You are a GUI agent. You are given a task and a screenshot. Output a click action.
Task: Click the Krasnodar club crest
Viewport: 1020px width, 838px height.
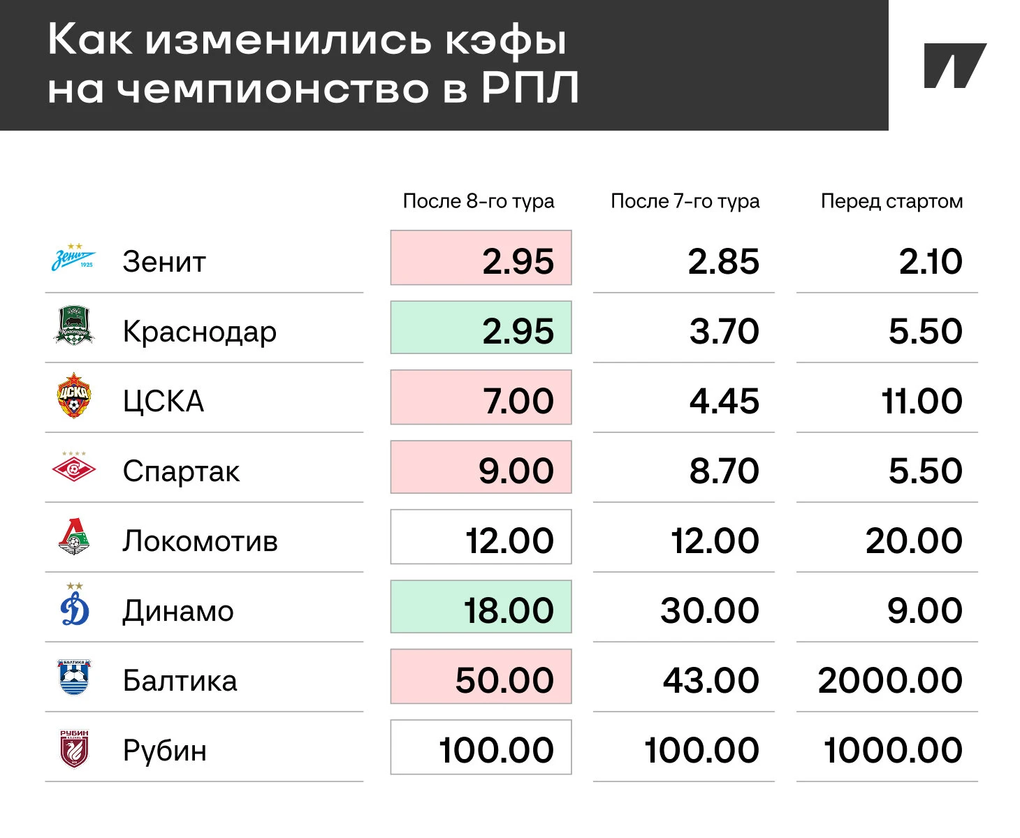pos(73,326)
